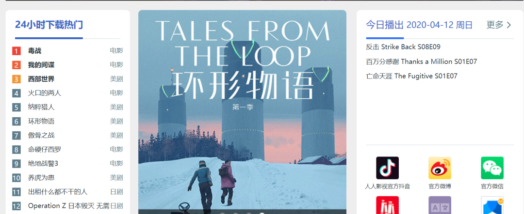This screenshot has width=524, height=214.
Task: Select the first carousel indicator dot
Action: [222, 214]
